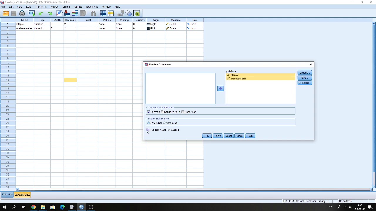Open the Measure cell for vitapro
Screen dimensions: 376x211
(x=175, y=24)
